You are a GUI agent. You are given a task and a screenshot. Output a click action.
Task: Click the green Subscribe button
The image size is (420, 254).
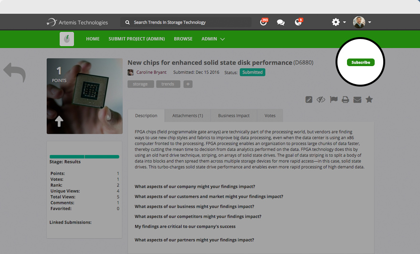tap(360, 62)
